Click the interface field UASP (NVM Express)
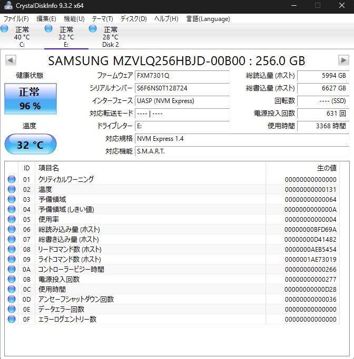The height and width of the screenshot is (359, 354). [182, 101]
